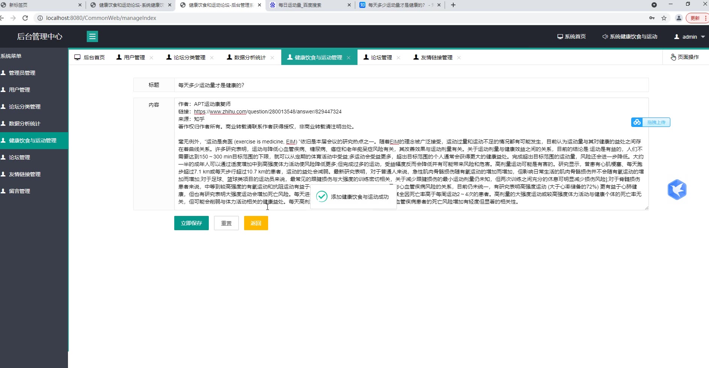Click the site information icon in the address bar
Screen dimensions: 709x368
point(40,18)
